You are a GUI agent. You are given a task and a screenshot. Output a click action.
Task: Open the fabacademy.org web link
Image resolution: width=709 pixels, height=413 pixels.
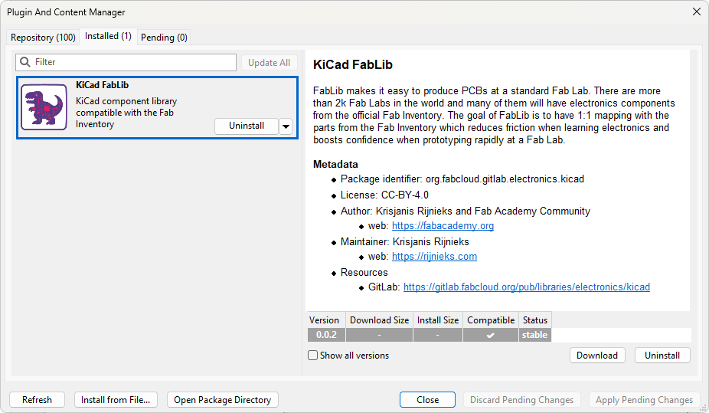[443, 226]
